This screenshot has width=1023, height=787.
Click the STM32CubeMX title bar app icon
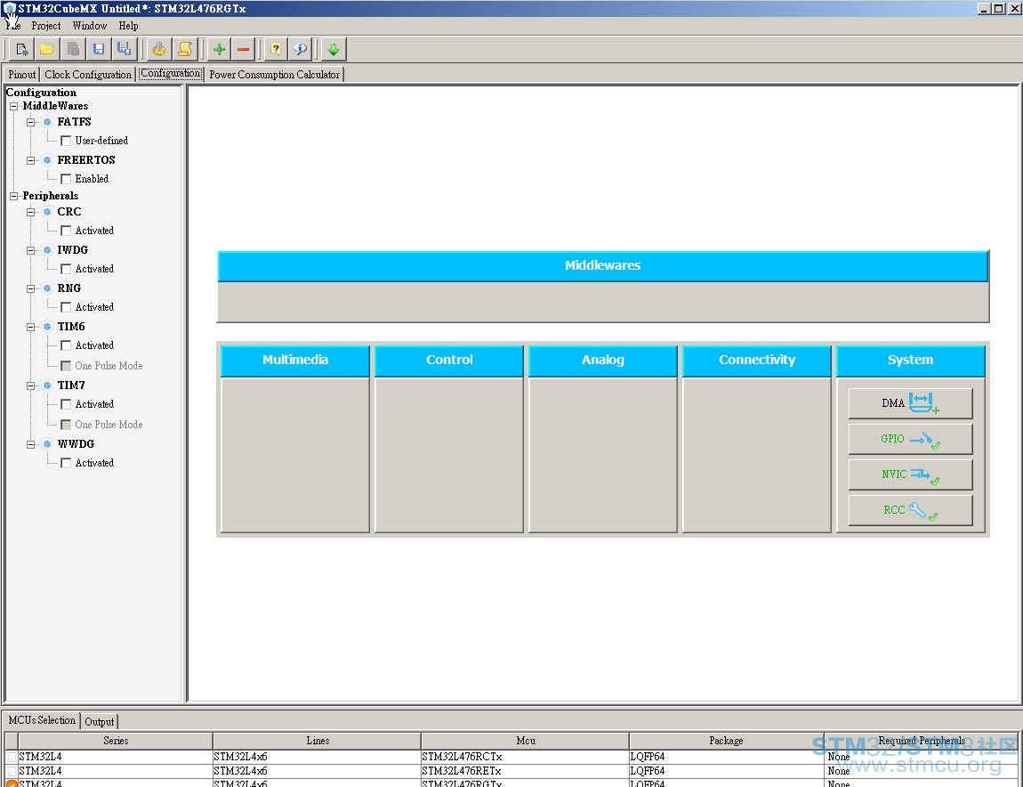coord(9,9)
